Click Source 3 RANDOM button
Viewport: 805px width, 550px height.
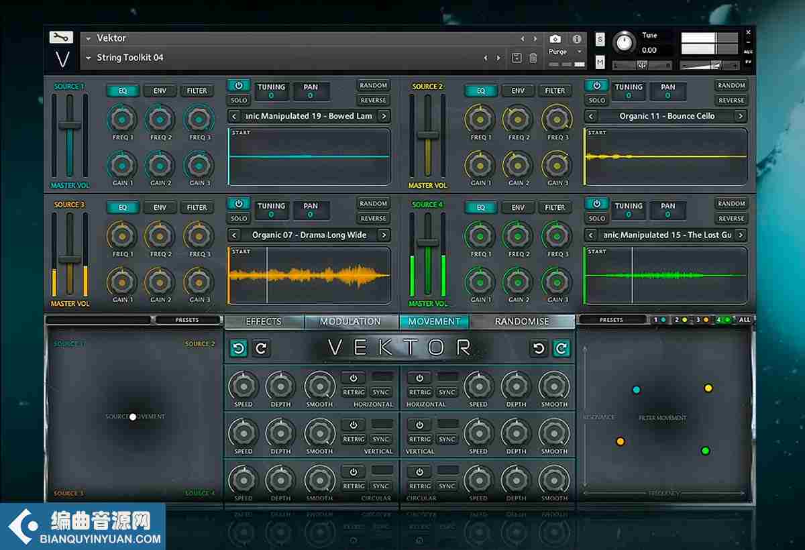pos(374,204)
